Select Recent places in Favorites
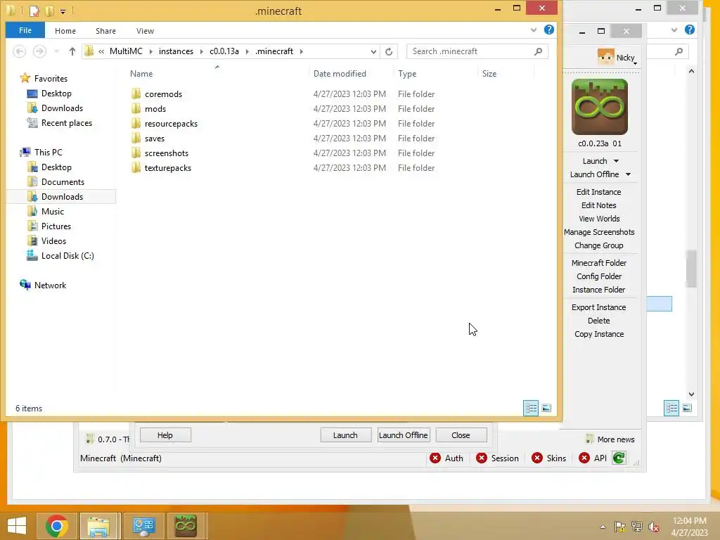 point(60,122)
